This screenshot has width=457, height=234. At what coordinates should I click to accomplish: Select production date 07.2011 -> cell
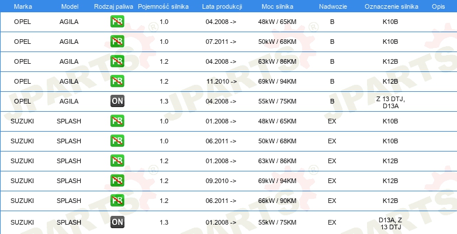(221, 42)
